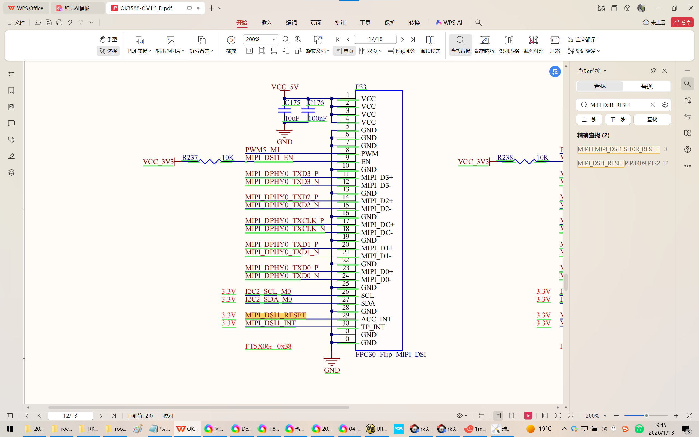The height and width of the screenshot is (437, 699).
Task: Click the Play slideshow icon
Action: click(231, 40)
